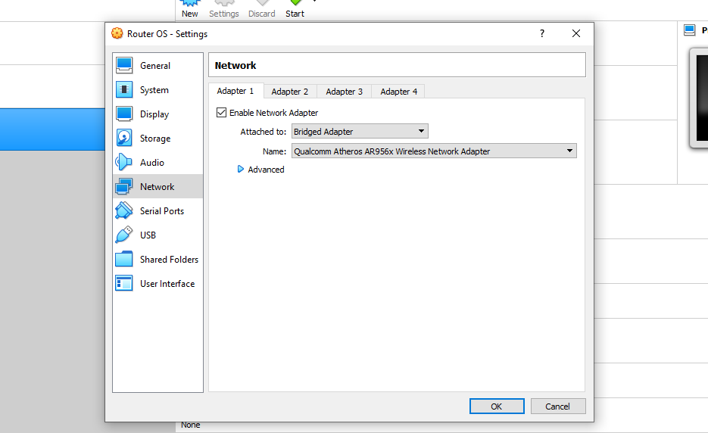
Task: Select the Network monitors icon
Action: coord(124,186)
